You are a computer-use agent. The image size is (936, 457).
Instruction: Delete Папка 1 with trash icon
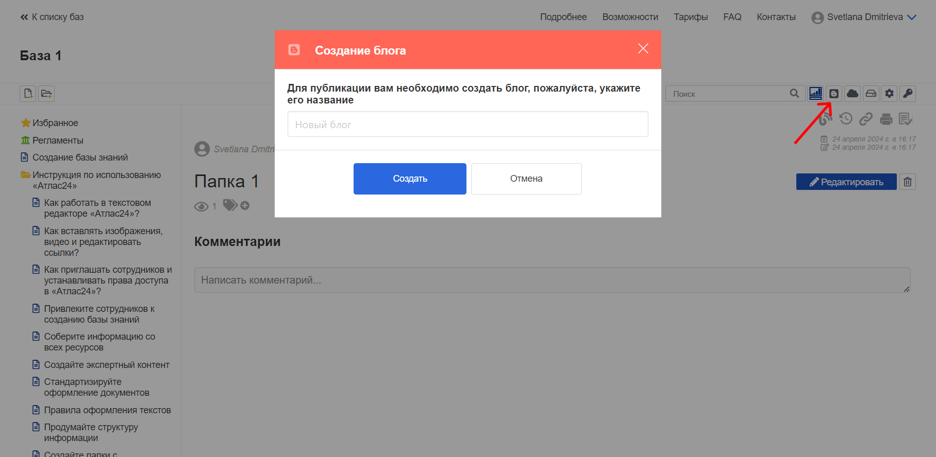tap(908, 182)
